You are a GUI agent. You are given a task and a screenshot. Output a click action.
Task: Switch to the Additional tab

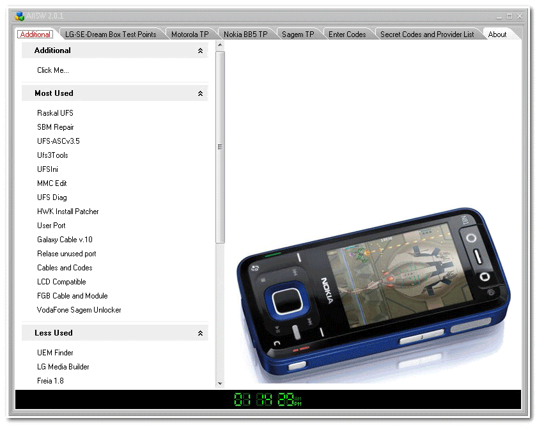pos(35,35)
